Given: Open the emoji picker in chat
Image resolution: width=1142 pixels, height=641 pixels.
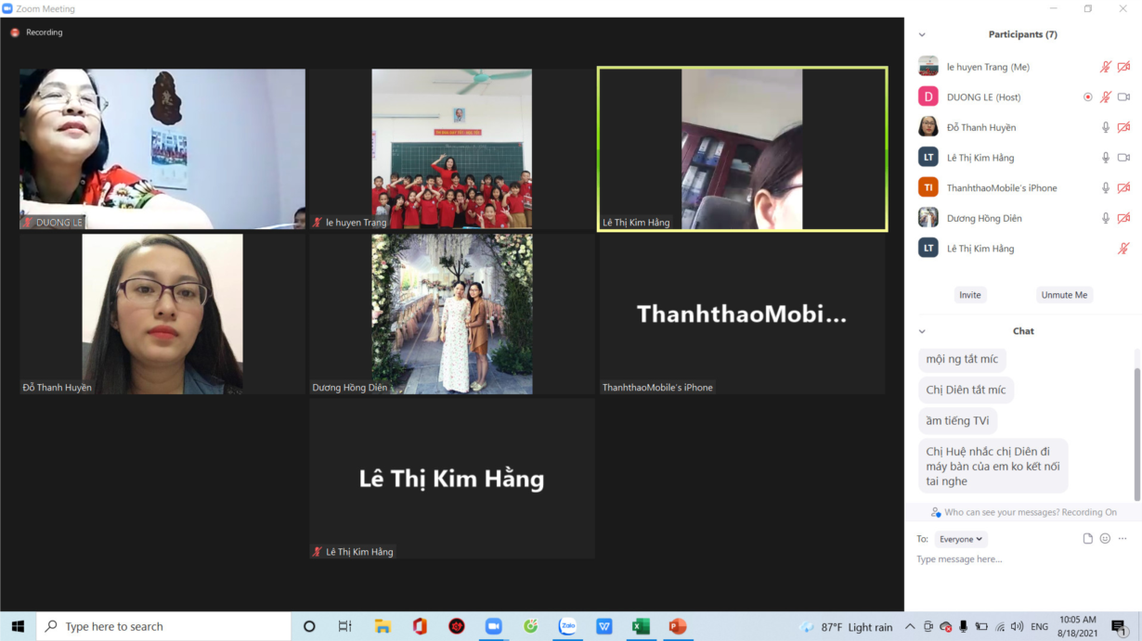Looking at the screenshot, I should click(x=1105, y=539).
